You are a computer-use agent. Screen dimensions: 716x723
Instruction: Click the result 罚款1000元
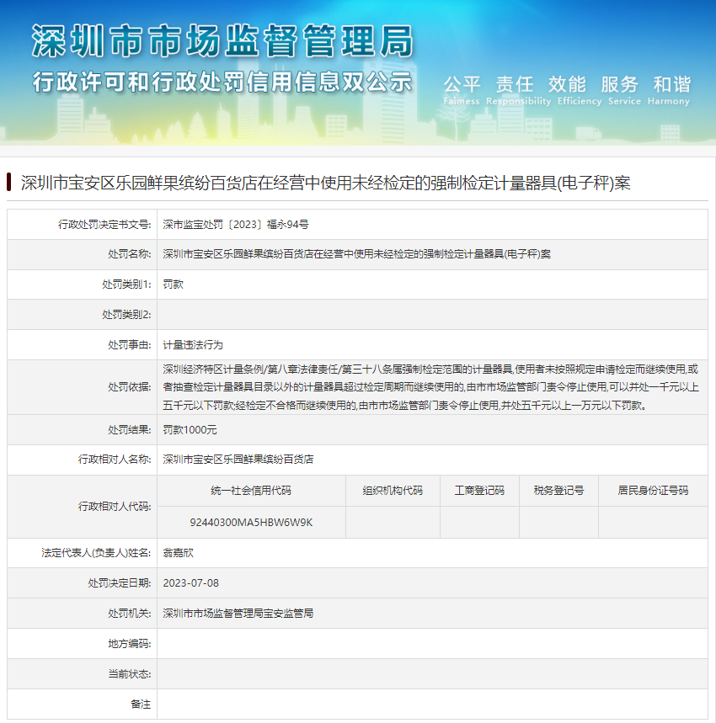coord(190,430)
